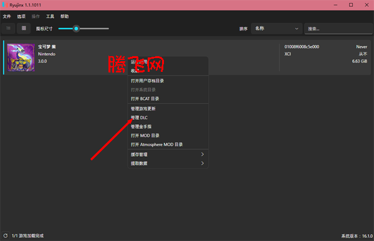Open the 工具 menu
374x241 pixels.
50,16
